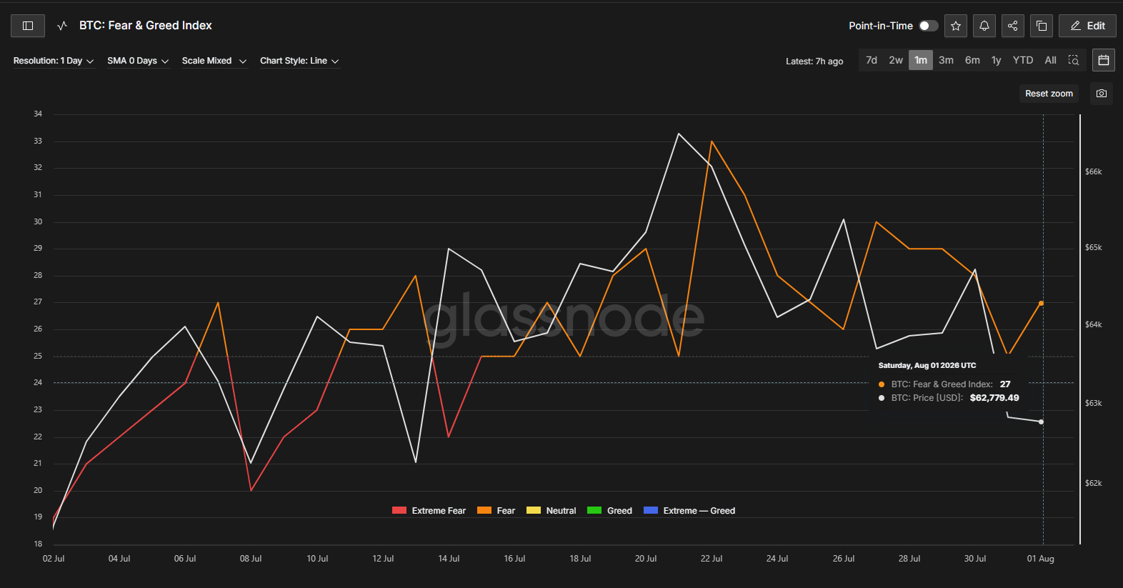Click the $62k price axis label
Screen dimensions: 1123x588
click(1094, 483)
